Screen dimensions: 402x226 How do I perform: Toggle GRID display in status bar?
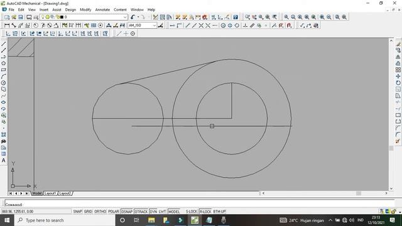pos(88,212)
